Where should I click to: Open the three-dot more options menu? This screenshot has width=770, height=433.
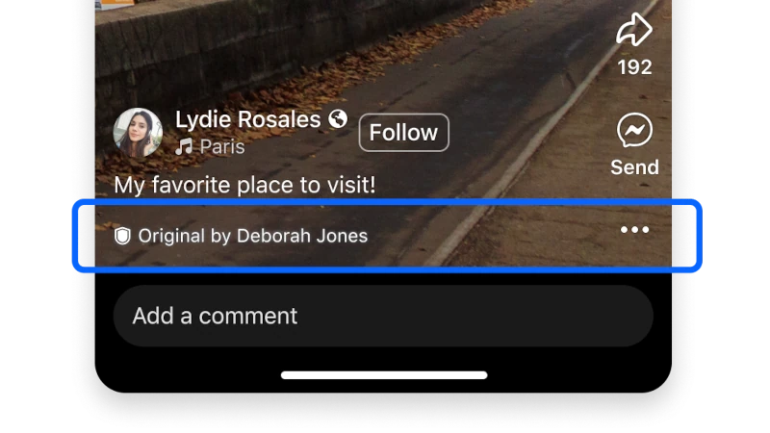634,229
